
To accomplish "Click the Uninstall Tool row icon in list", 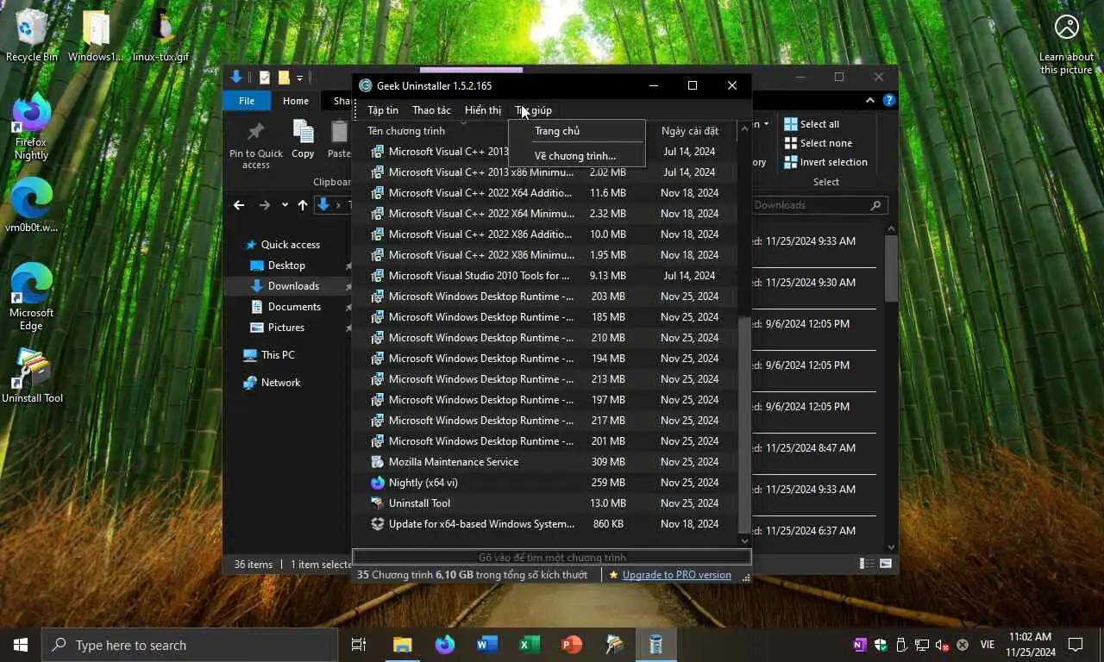I will 377,503.
